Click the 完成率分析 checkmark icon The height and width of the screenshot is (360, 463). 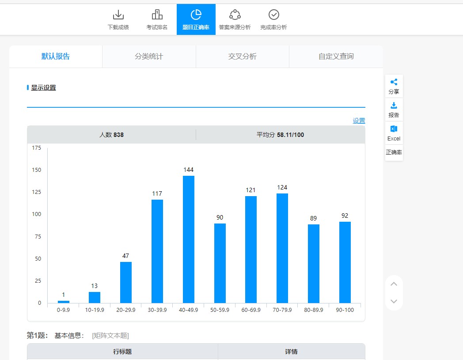click(273, 15)
